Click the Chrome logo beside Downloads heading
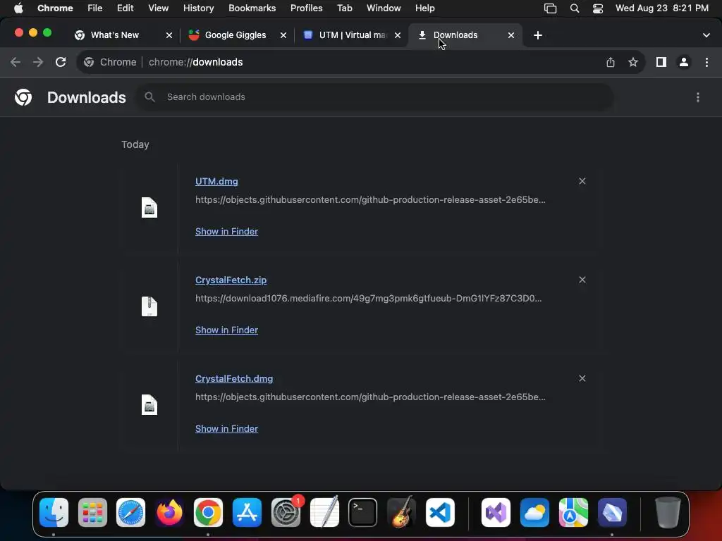 pos(23,97)
